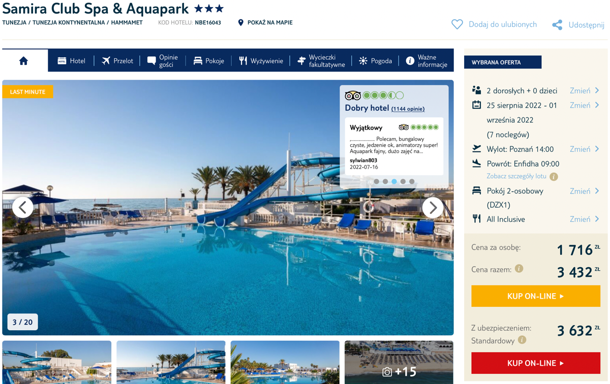Click the home icon tab
The height and width of the screenshot is (384, 610).
[x=24, y=61]
